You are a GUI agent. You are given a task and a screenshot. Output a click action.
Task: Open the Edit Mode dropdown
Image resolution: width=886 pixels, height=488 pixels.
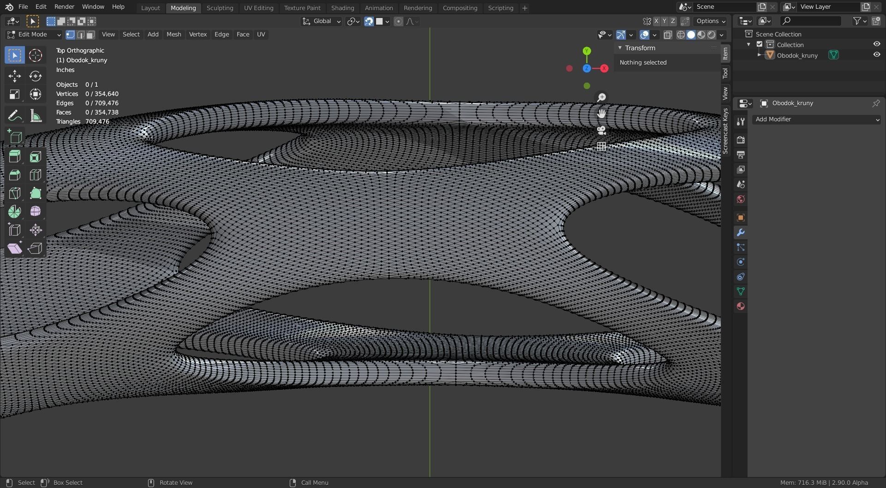(x=34, y=35)
